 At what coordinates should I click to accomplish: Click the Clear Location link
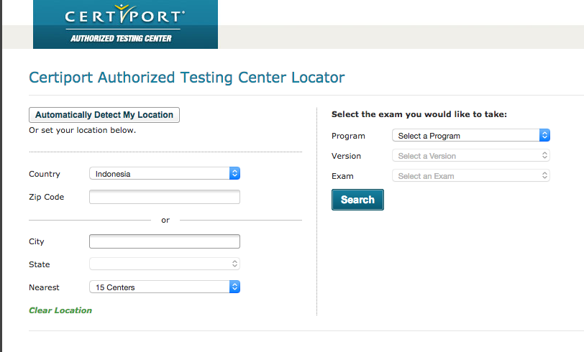[x=60, y=310]
